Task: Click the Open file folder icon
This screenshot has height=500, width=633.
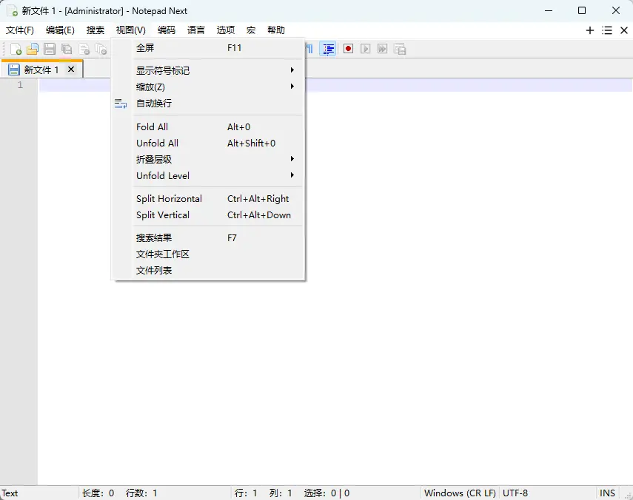Action: (33, 50)
